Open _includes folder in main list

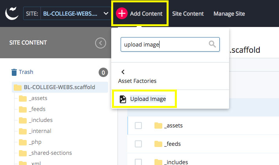pos(176,162)
